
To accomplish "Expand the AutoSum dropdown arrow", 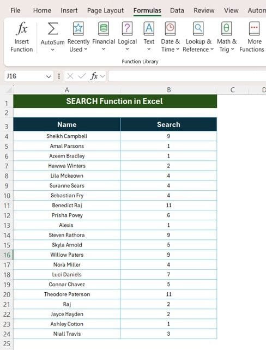I will pyautogui.click(x=53, y=50).
